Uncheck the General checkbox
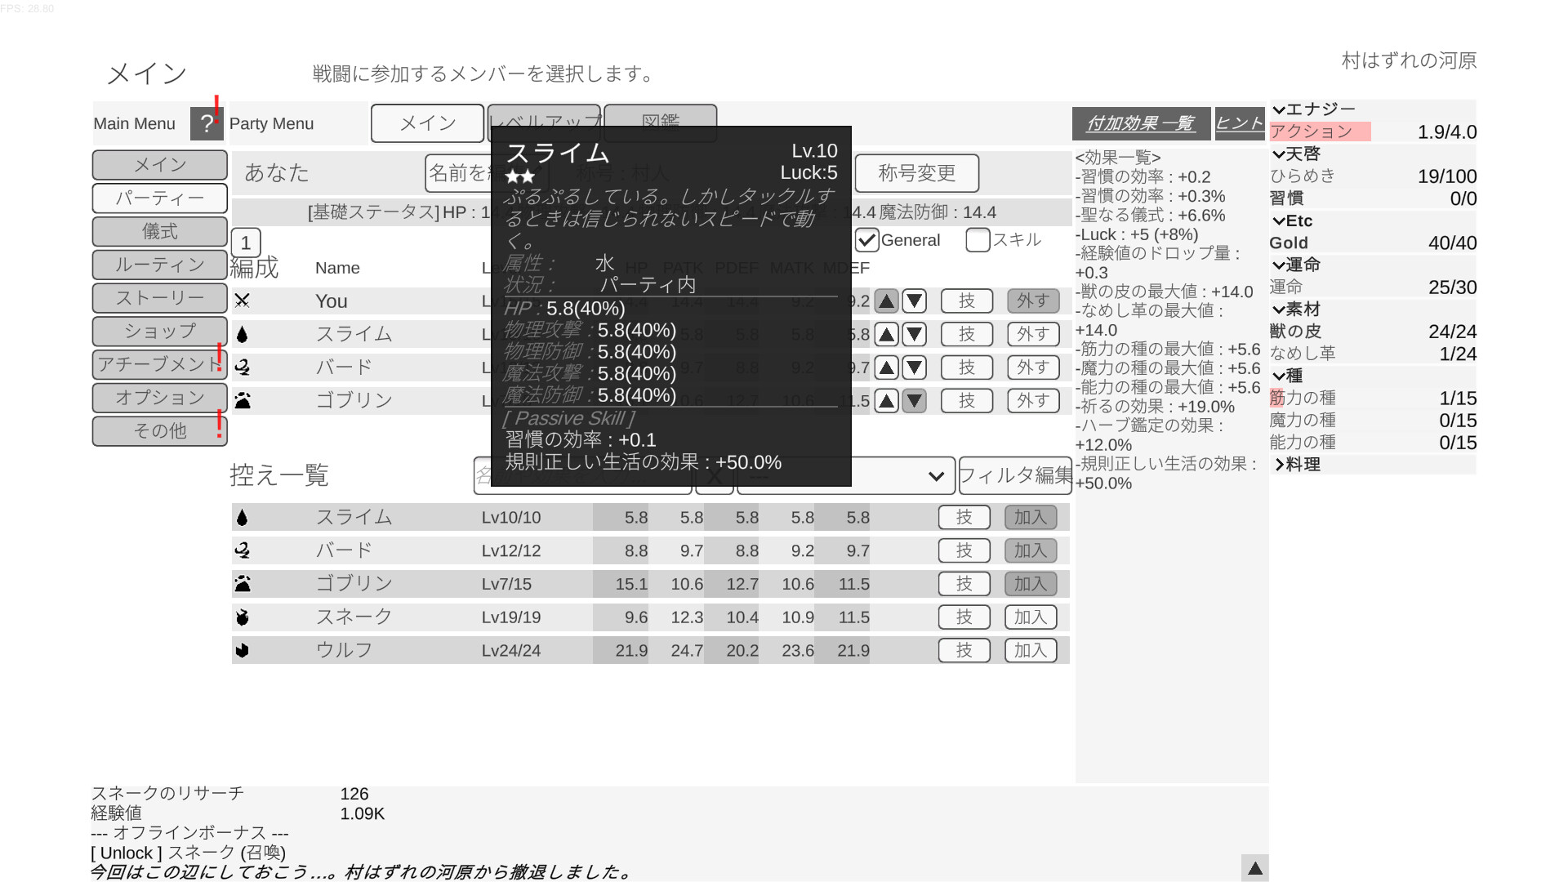This screenshot has height=882, width=1568. point(866,240)
